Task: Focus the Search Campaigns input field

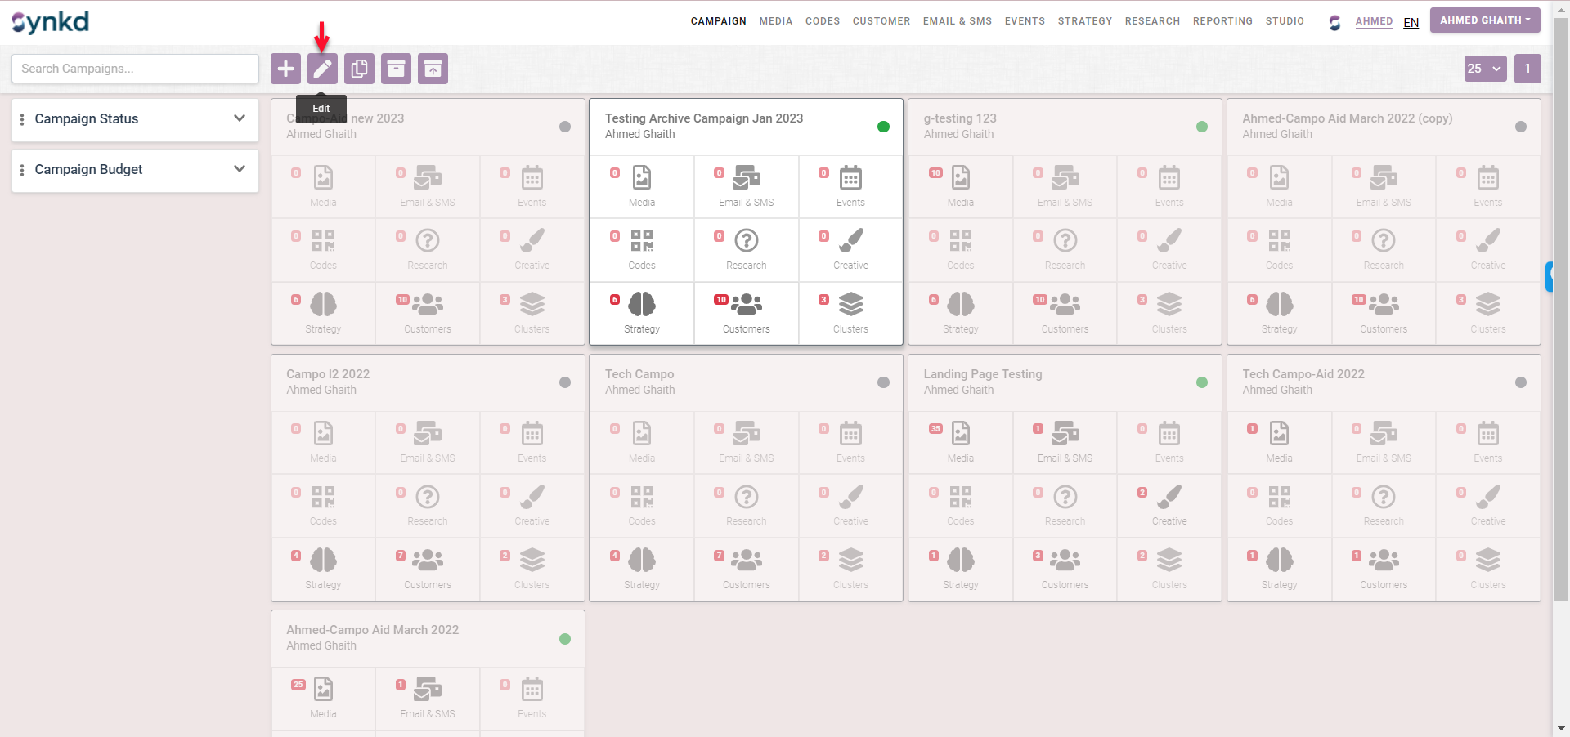Action: 135,69
